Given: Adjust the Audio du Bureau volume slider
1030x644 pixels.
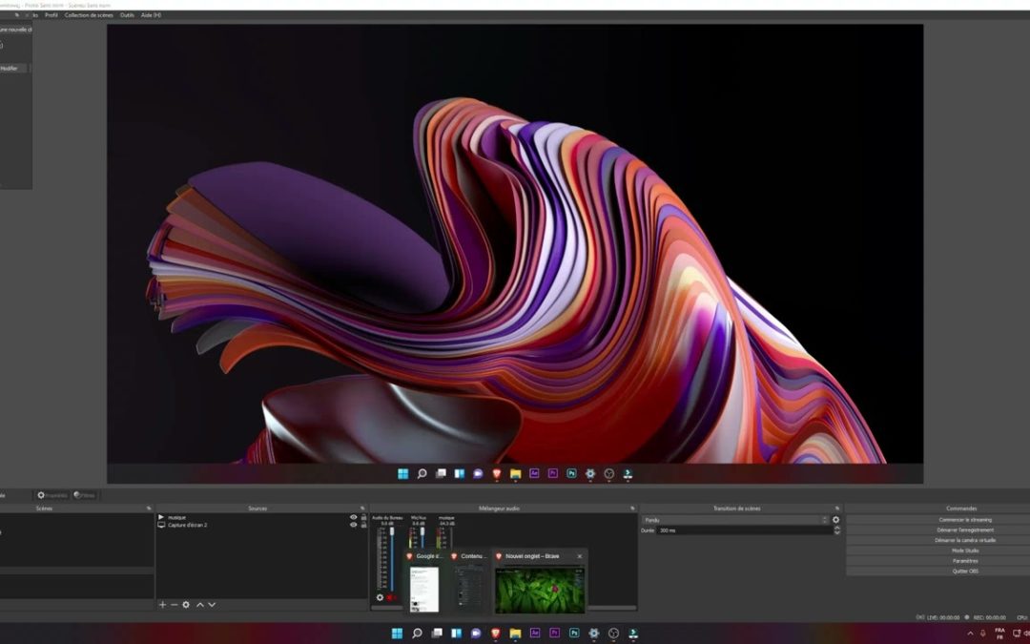Looking at the screenshot, I should [392, 558].
